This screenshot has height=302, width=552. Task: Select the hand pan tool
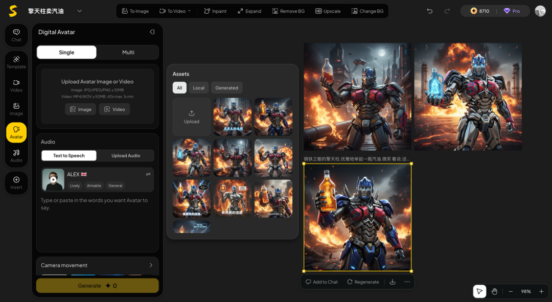(x=494, y=291)
